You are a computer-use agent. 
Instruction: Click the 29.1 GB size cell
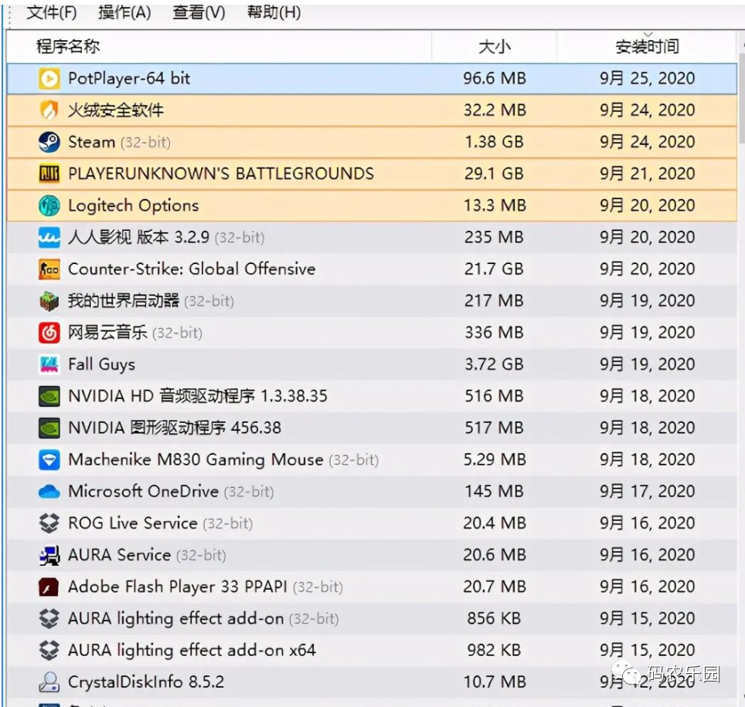pyautogui.click(x=494, y=174)
